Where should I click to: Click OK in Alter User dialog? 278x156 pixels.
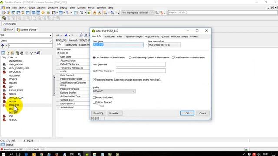[187, 113]
